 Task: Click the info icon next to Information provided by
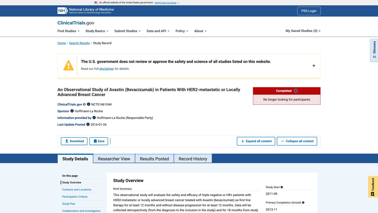pyautogui.click(x=94, y=118)
